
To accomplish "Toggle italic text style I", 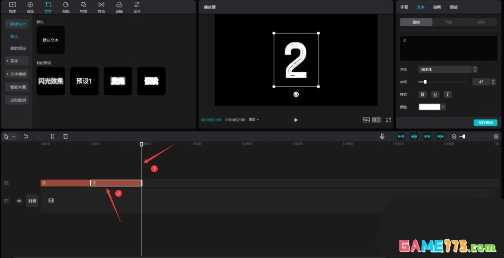I will coord(448,94).
